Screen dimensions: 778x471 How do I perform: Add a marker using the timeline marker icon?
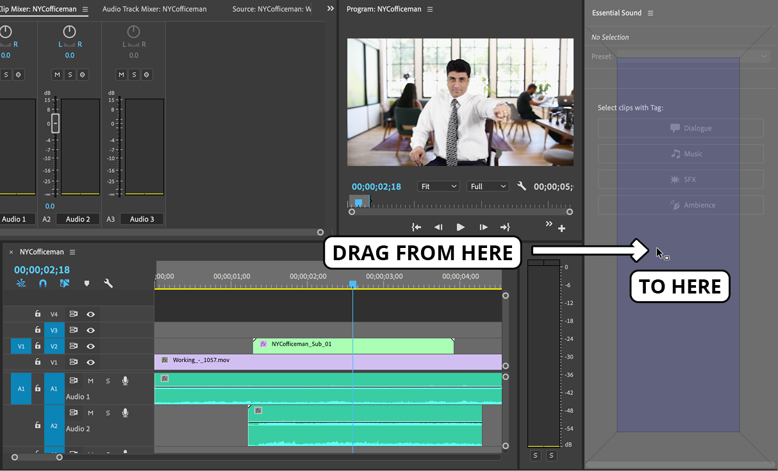pos(87,283)
